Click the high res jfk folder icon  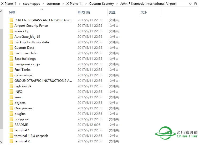click(11, 86)
